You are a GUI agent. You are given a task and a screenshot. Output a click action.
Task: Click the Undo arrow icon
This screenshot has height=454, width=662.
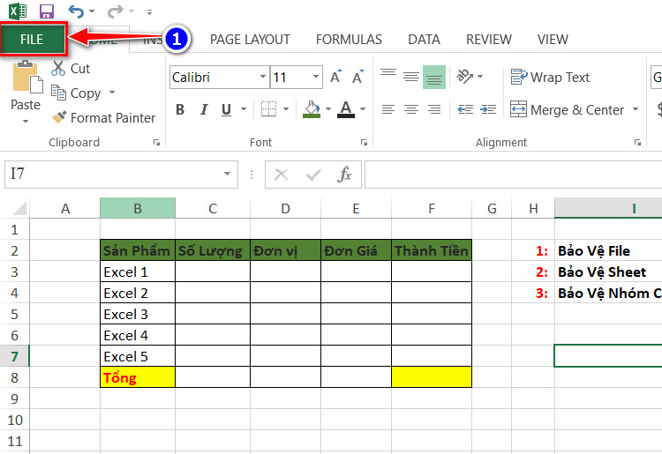pos(77,11)
